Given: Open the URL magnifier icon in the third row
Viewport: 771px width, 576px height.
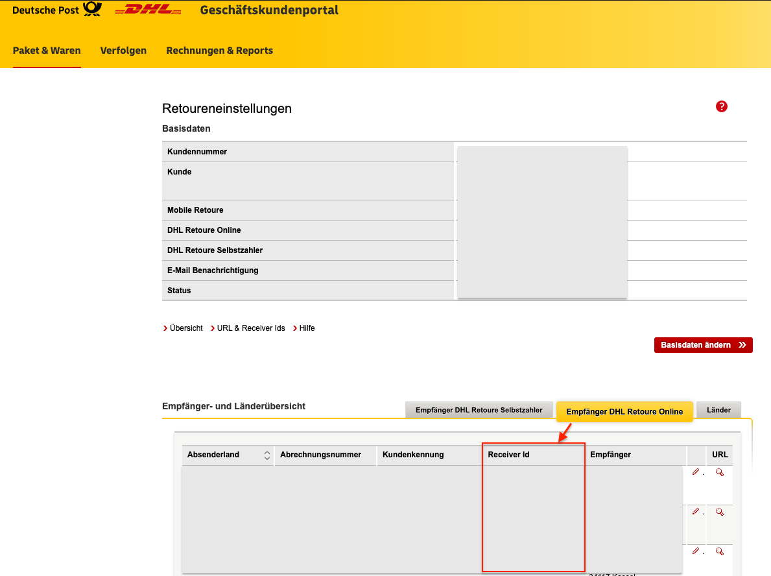Looking at the screenshot, I should 719,551.
